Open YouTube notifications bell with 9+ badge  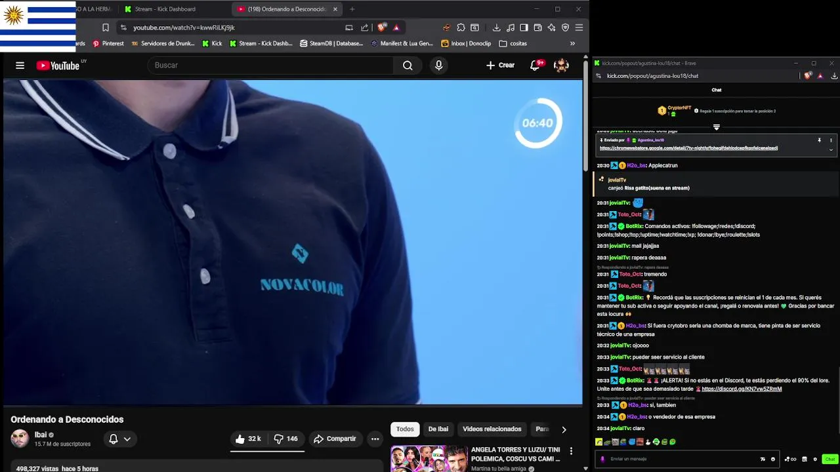[x=535, y=66]
